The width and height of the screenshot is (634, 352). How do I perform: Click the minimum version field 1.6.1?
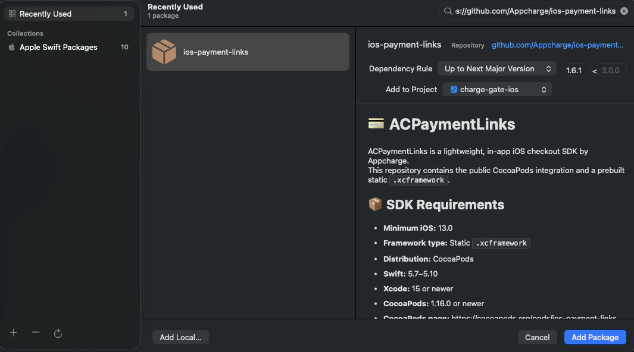click(576, 70)
